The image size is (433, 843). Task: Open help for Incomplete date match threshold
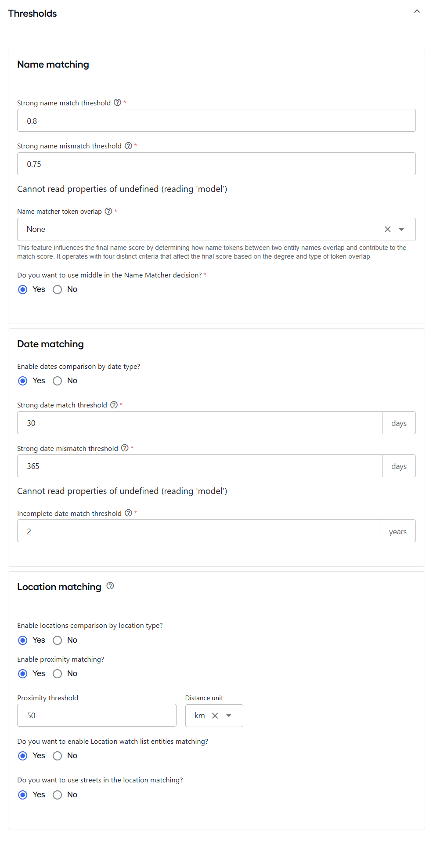[128, 513]
